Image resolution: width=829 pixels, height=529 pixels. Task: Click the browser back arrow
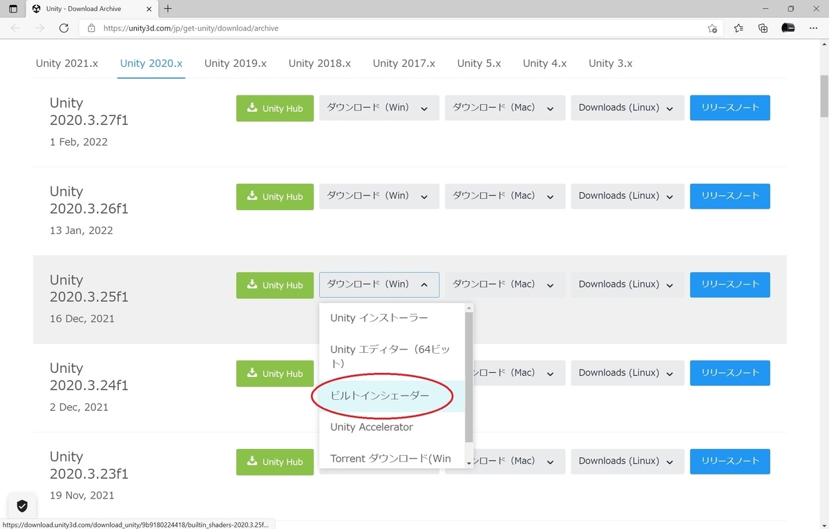coord(16,28)
